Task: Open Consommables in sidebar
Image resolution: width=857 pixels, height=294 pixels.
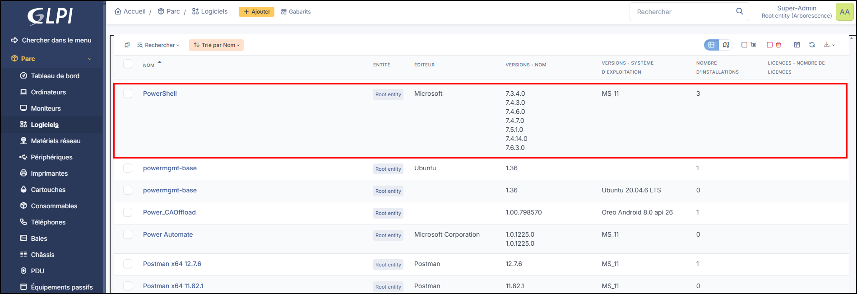Action: pyautogui.click(x=54, y=206)
